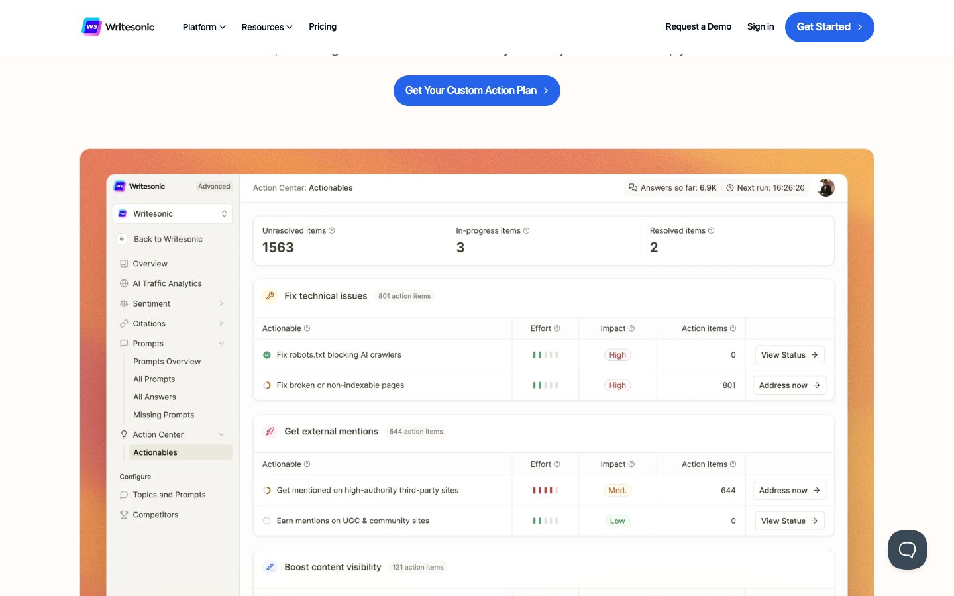Click the Writesonic logo in the top navbar

(118, 27)
